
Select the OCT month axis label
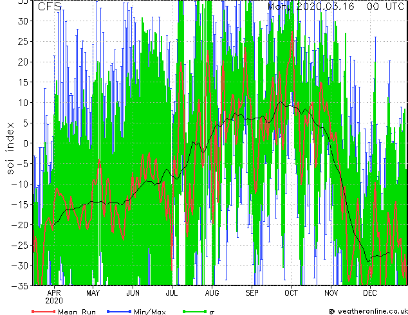[291, 293]
